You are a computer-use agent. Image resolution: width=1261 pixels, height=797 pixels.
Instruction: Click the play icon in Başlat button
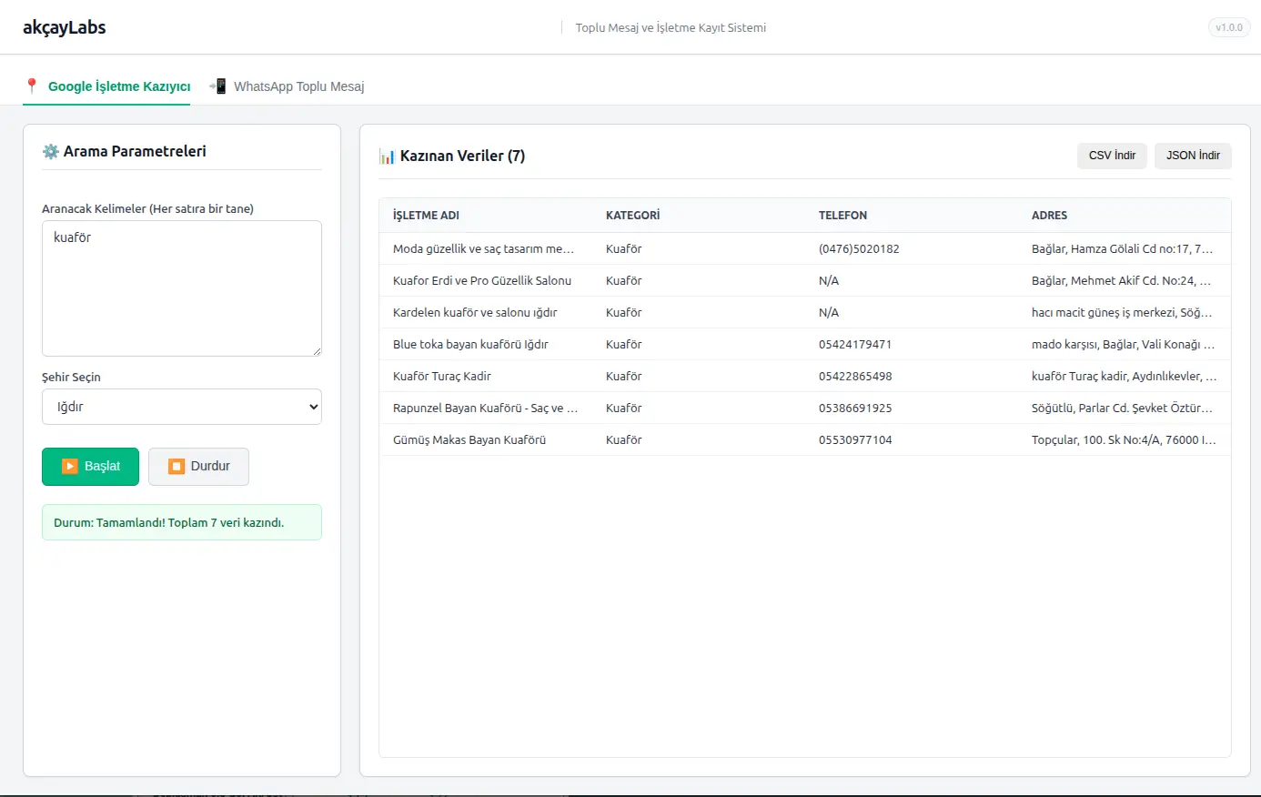[70, 467]
